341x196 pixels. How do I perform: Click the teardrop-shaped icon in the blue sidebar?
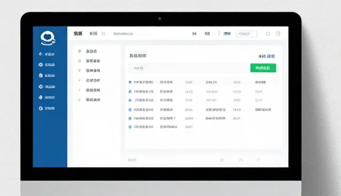tap(40, 108)
